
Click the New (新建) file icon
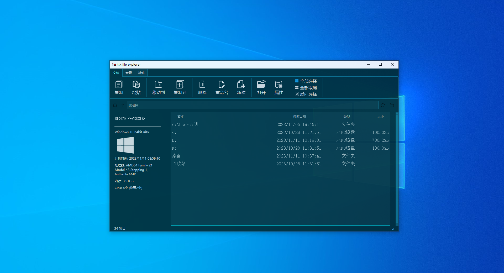pos(241,85)
